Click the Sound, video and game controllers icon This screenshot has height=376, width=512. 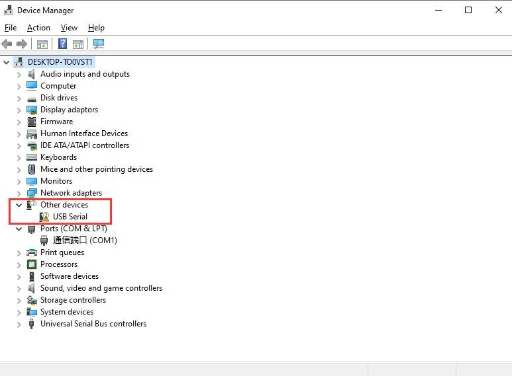point(31,288)
